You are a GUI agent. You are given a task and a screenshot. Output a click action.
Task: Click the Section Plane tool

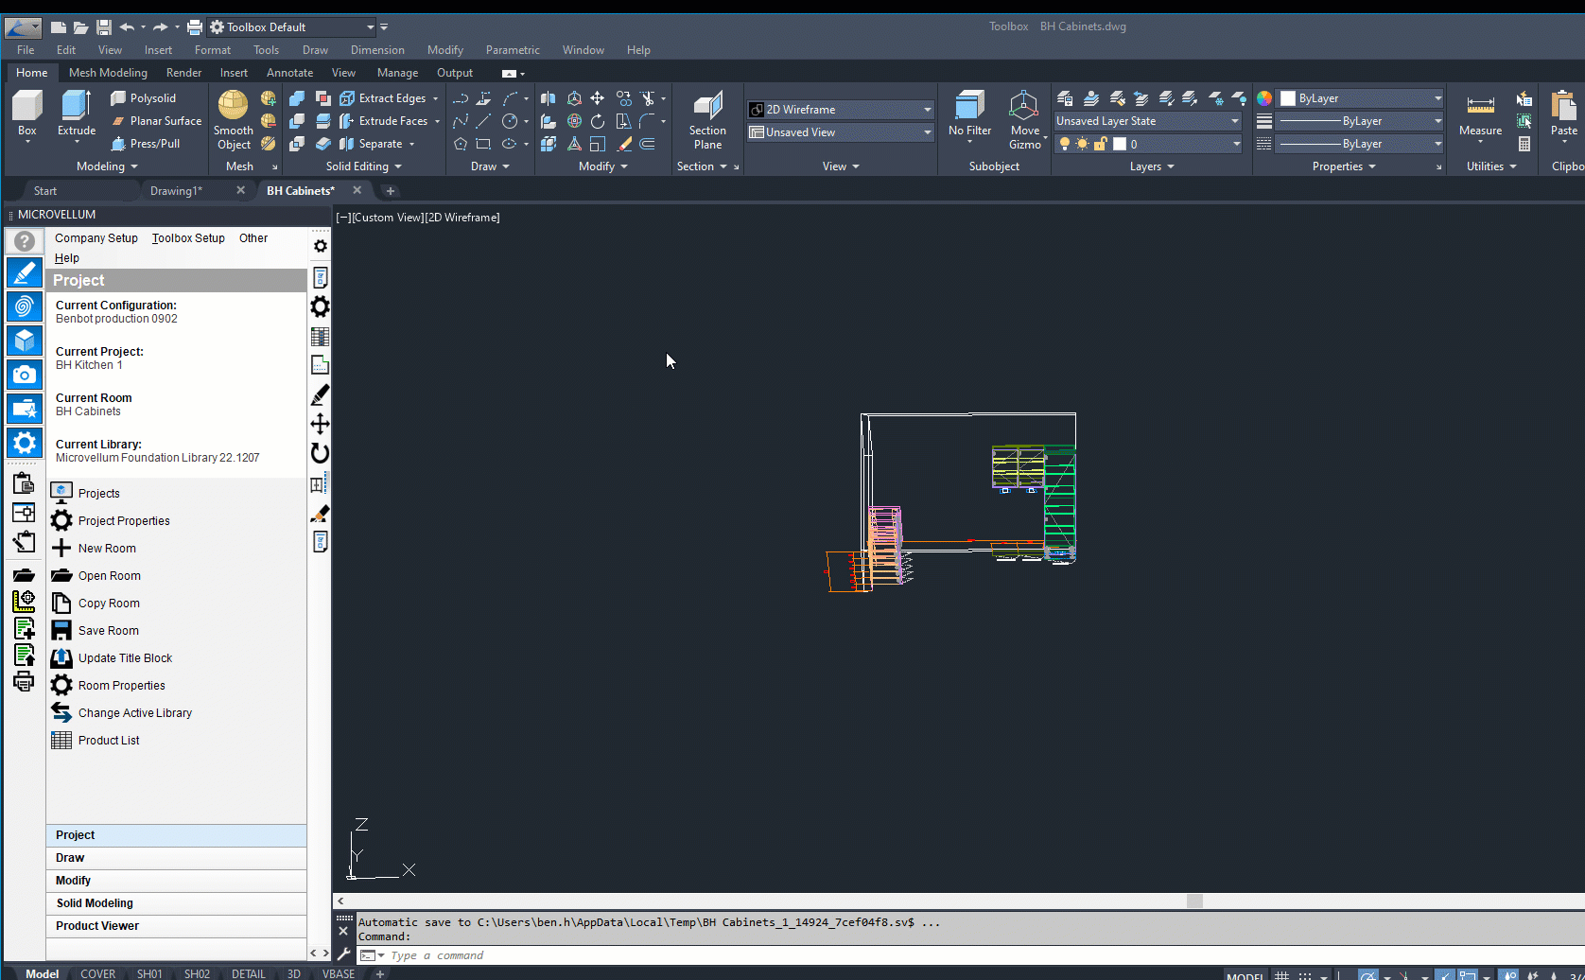pyautogui.click(x=707, y=107)
